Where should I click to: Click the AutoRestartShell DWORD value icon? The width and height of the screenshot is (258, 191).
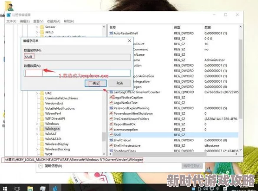coord(111,33)
